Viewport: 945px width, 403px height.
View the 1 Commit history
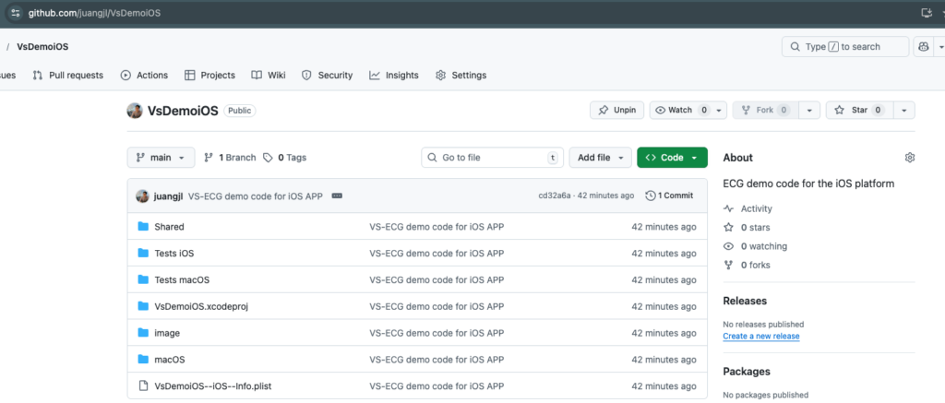669,196
